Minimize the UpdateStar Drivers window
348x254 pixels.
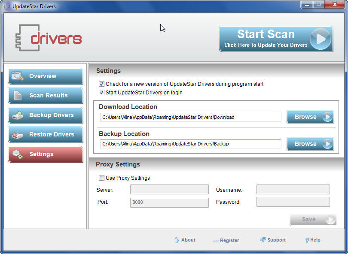[307, 5]
